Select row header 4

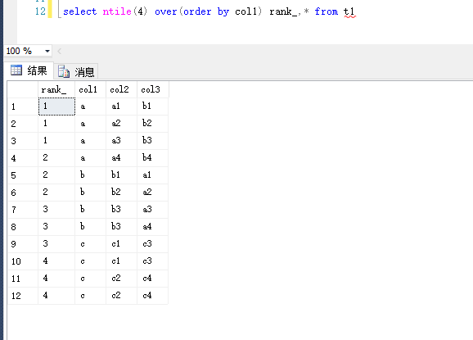pos(23,158)
